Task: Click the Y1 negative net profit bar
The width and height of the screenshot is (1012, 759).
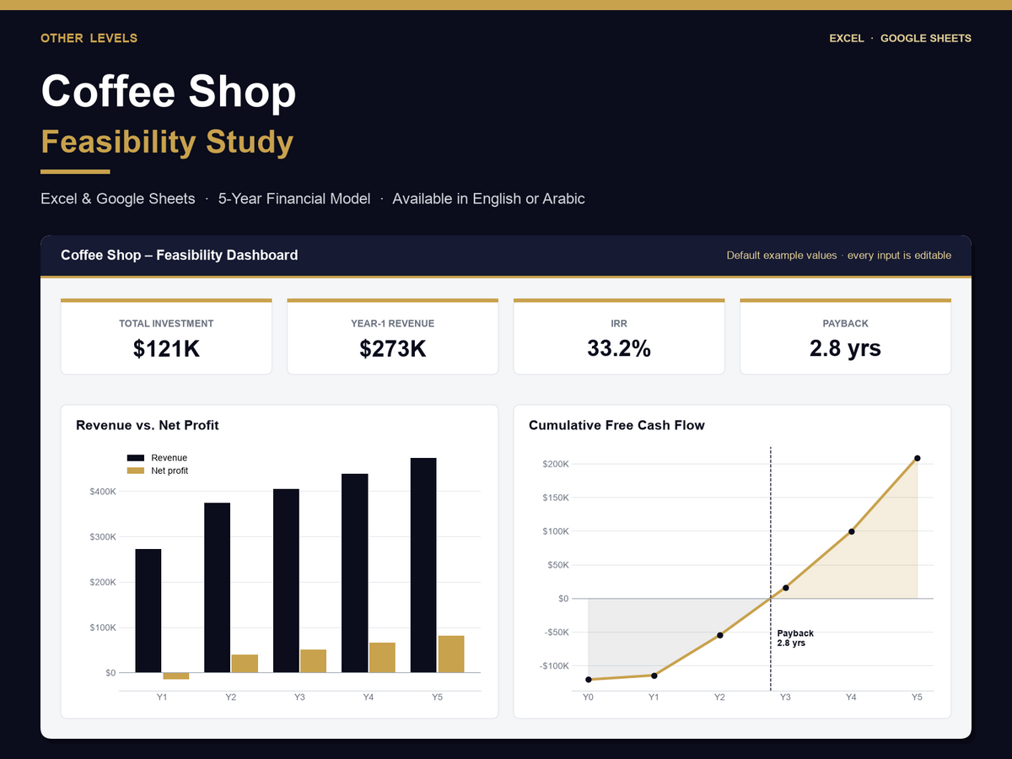Action: point(175,676)
